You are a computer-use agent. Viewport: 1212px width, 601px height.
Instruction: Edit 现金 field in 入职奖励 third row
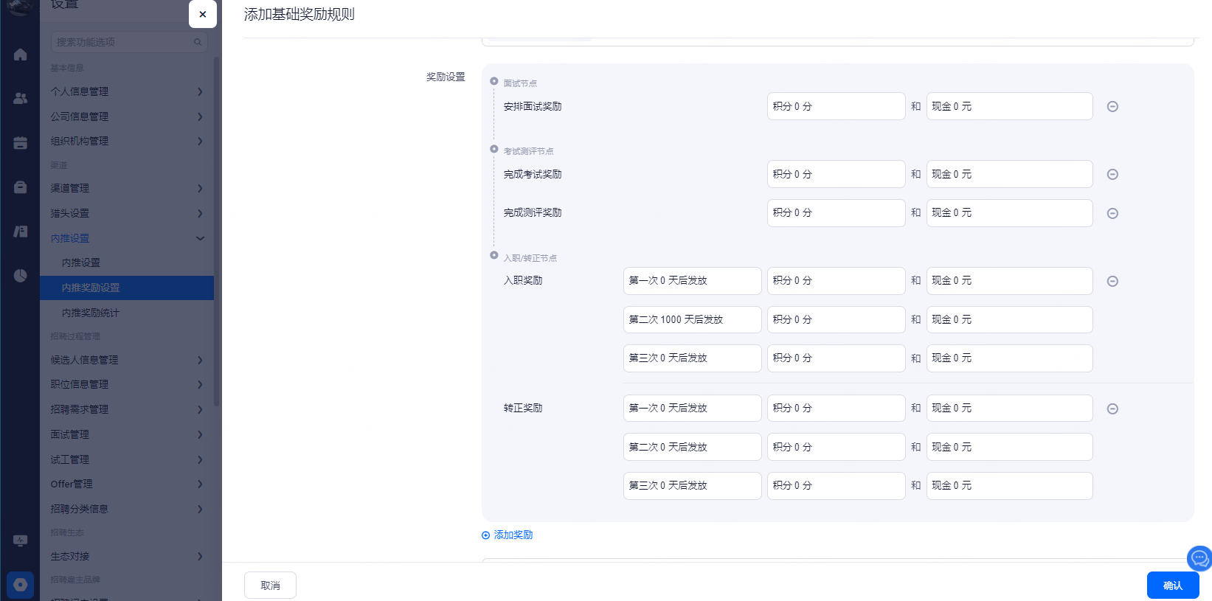point(1009,358)
